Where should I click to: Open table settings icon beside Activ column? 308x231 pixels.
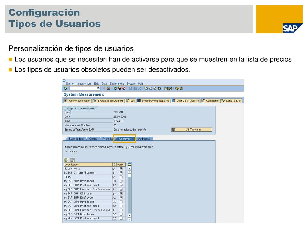(129, 164)
